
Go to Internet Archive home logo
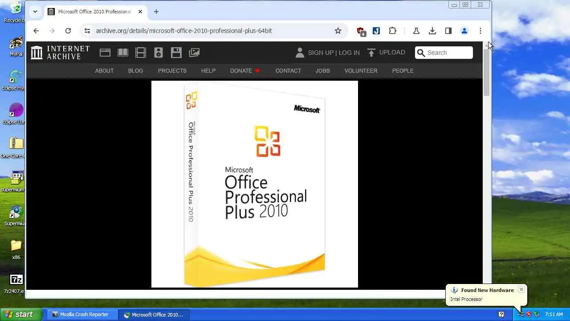[x=60, y=53]
